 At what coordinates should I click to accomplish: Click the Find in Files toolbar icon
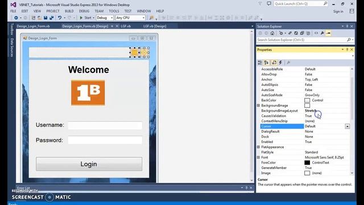pyautogui.click(x=152, y=18)
